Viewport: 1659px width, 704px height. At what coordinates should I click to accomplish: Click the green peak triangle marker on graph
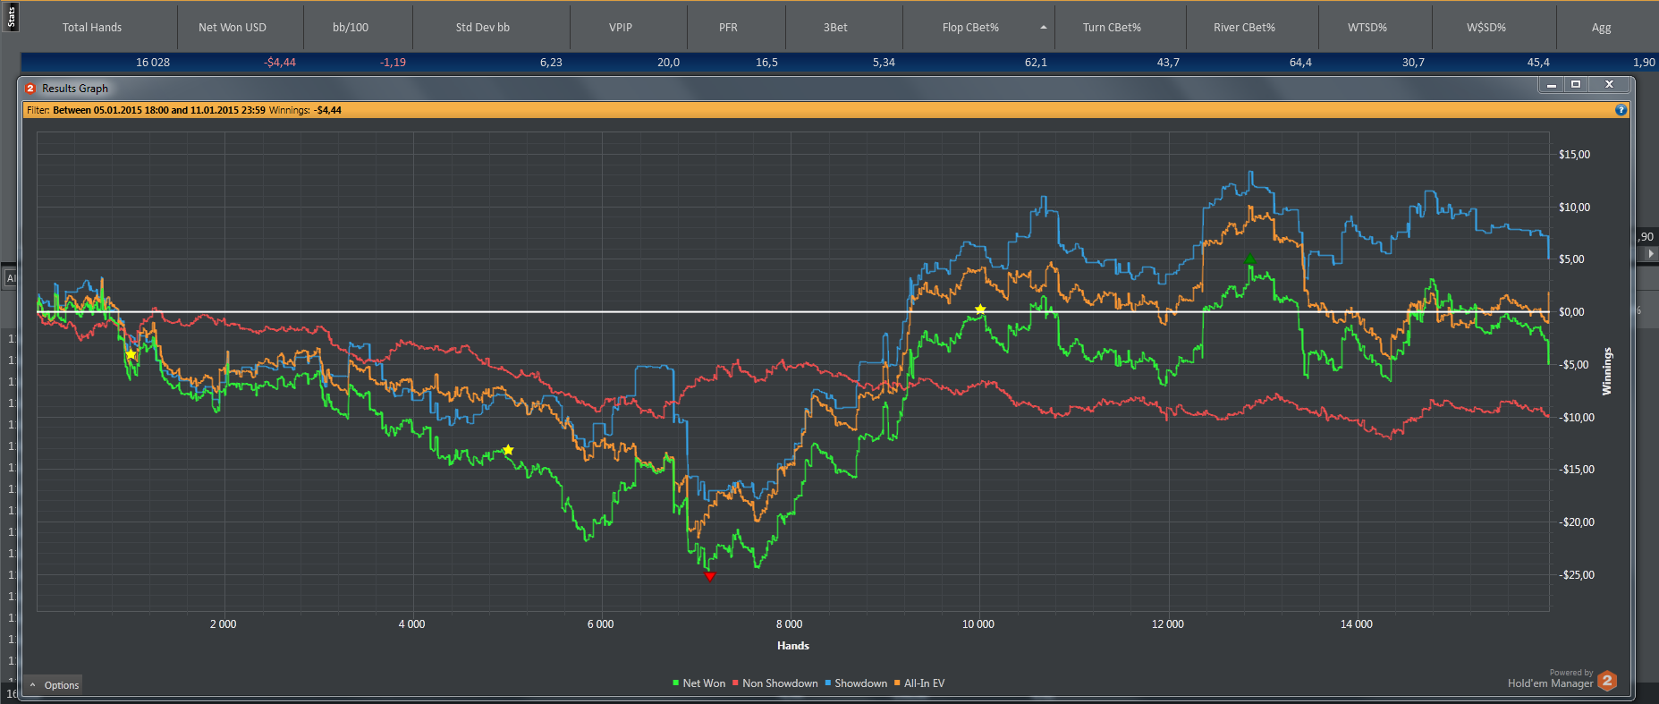click(x=1250, y=259)
